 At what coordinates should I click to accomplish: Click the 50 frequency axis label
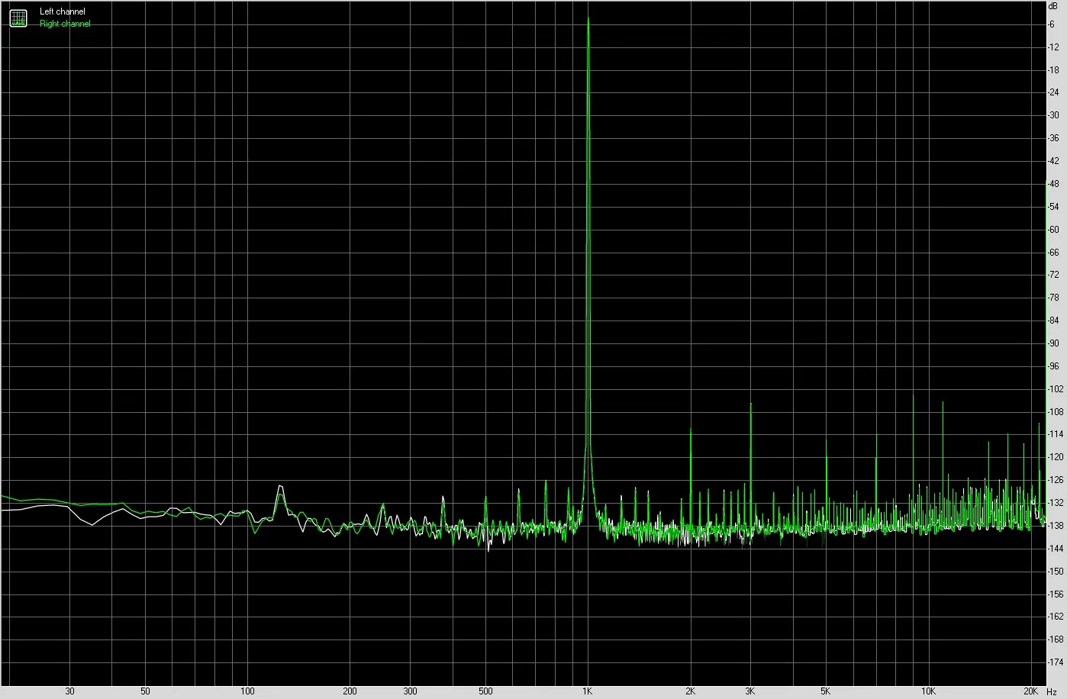coord(145,691)
